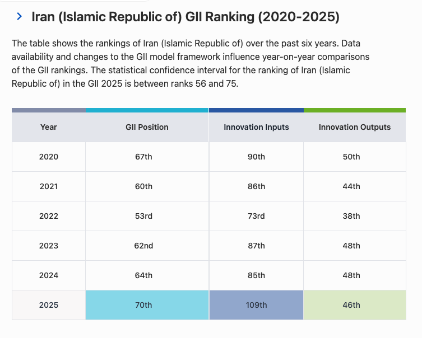Select the highlighted 46th Innovation Outputs cell
This screenshot has height=338, width=422.
pos(355,305)
